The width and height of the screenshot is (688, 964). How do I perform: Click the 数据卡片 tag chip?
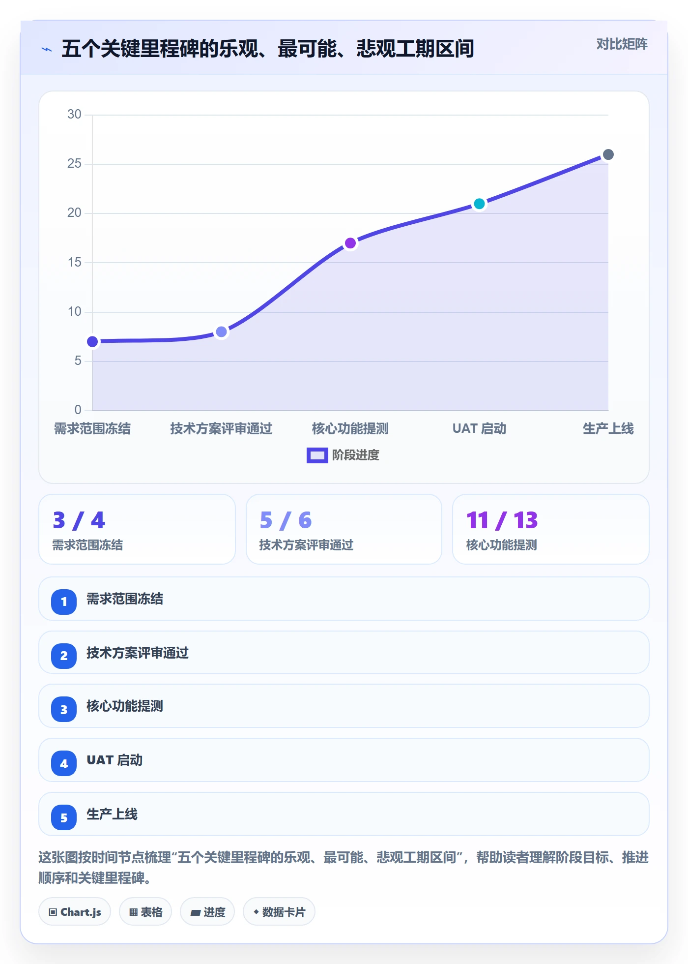[x=279, y=912]
